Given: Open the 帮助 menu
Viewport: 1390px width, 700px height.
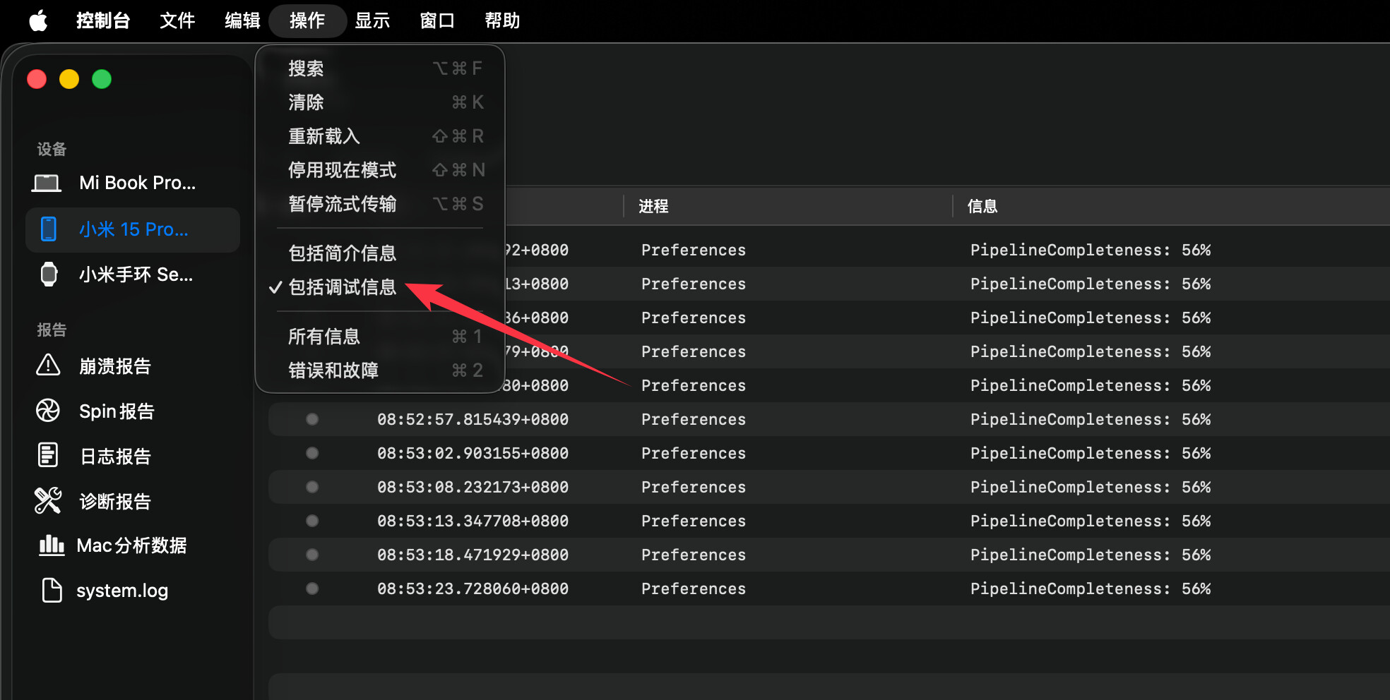Looking at the screenshot, I should coord(502,20).
